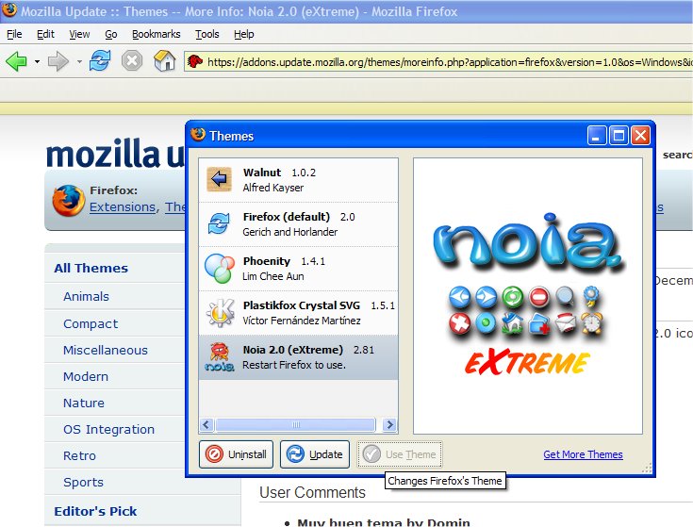Open the OS Integration theme category

point(108,429)
